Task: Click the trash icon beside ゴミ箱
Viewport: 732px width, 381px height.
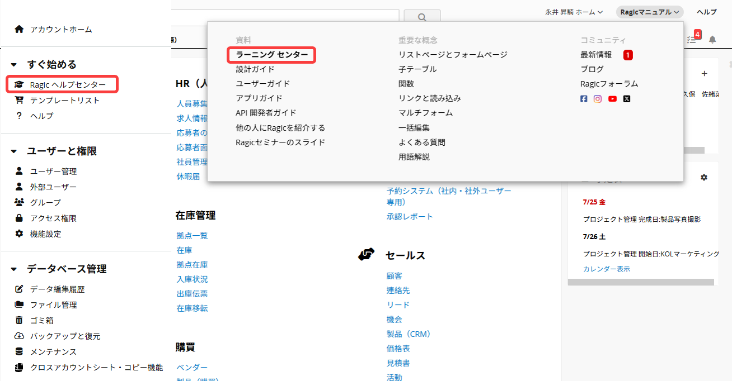Action: [x=19, y=320]
